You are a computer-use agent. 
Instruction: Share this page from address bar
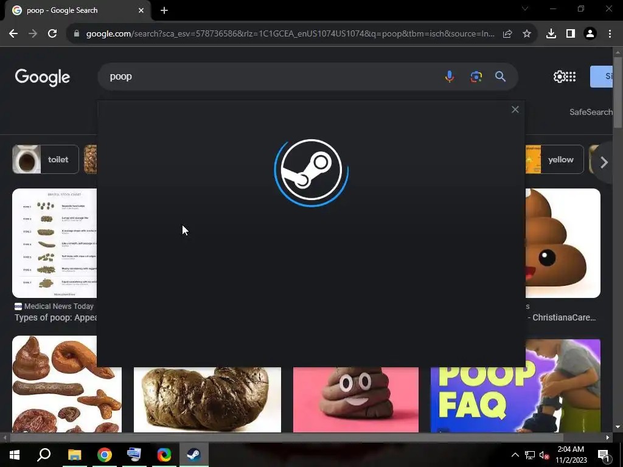coord(507,34)
